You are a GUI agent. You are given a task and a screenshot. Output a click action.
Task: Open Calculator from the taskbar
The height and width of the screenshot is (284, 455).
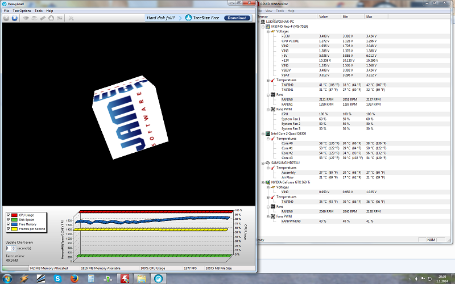91,279
